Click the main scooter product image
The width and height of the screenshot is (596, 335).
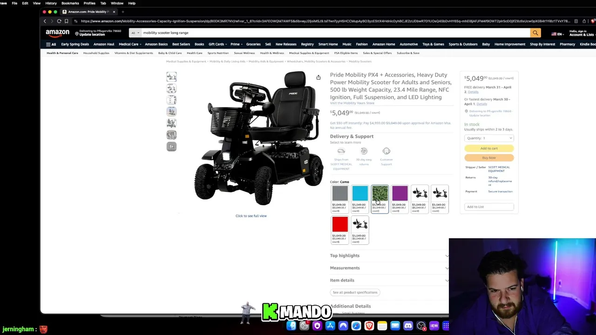[x=258, y=139]
